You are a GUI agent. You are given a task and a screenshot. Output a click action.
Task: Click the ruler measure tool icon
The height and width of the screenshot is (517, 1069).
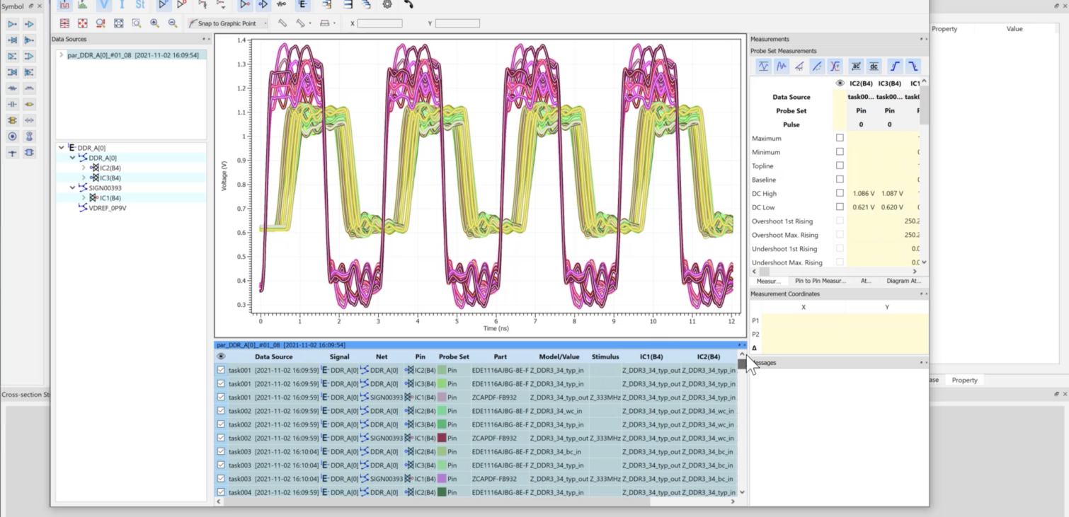282,23
